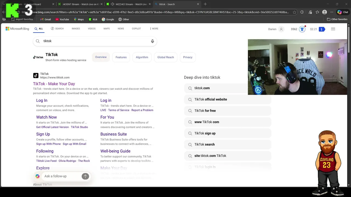Click the Olivia Rodrigo link
The height and width of the screenshot is (197, 351).
67,161
